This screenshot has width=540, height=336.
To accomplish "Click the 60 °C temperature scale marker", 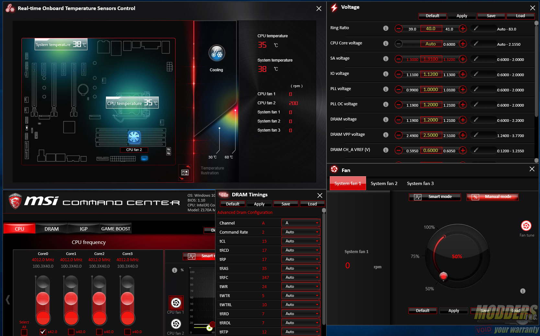I will (235, 110).
